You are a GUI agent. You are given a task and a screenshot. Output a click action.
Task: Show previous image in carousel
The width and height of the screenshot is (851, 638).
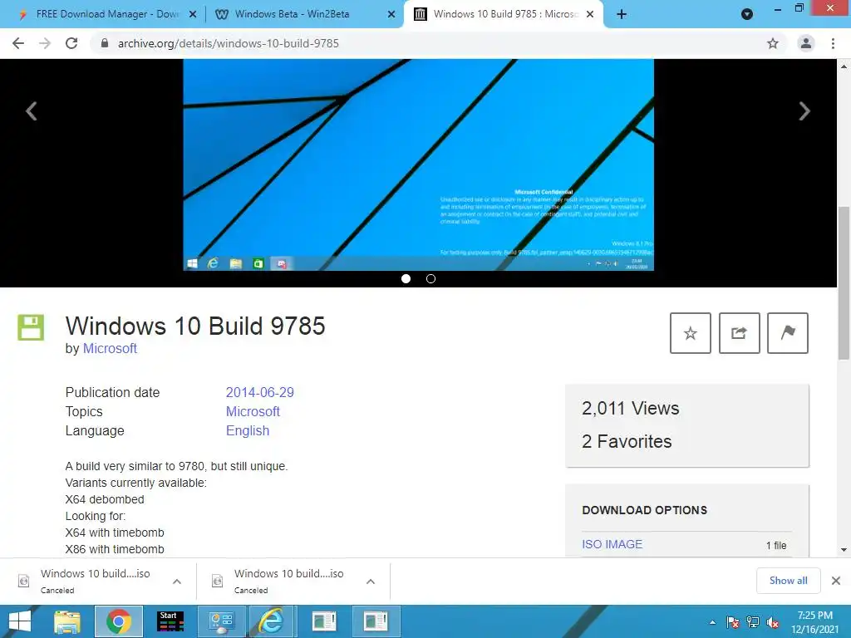(32, 111)
